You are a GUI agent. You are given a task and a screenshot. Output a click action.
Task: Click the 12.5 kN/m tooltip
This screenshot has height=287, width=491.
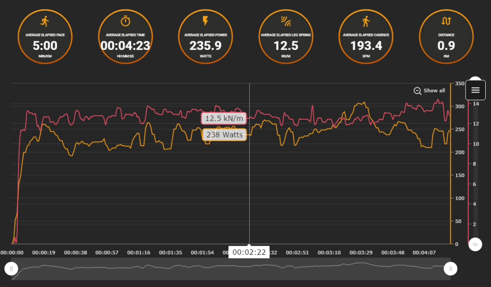tap(224, 119)
